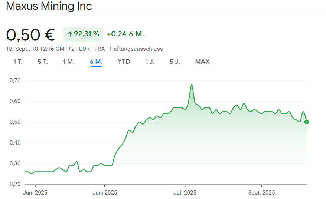The height and width of the screenshot is (199, 326).
Task: Show the YTD chart range
Action: coord(124,62)
